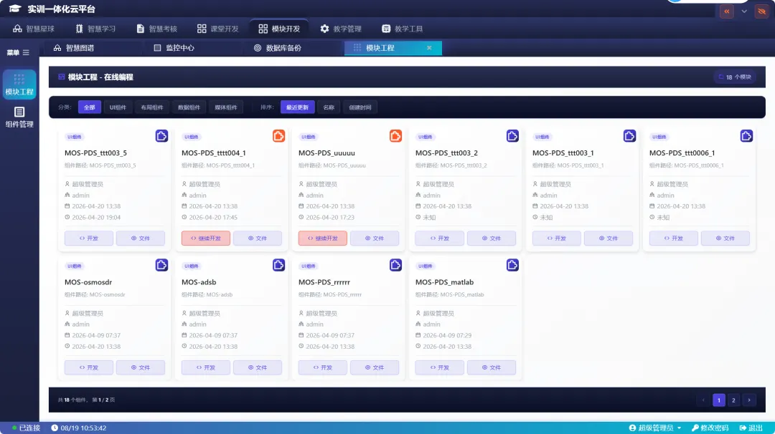Image resolution: width=775 pixels, height=434 pixels.
Task: Click 退出 to log out
Action: pyautogui.click(x=751, y=428)
